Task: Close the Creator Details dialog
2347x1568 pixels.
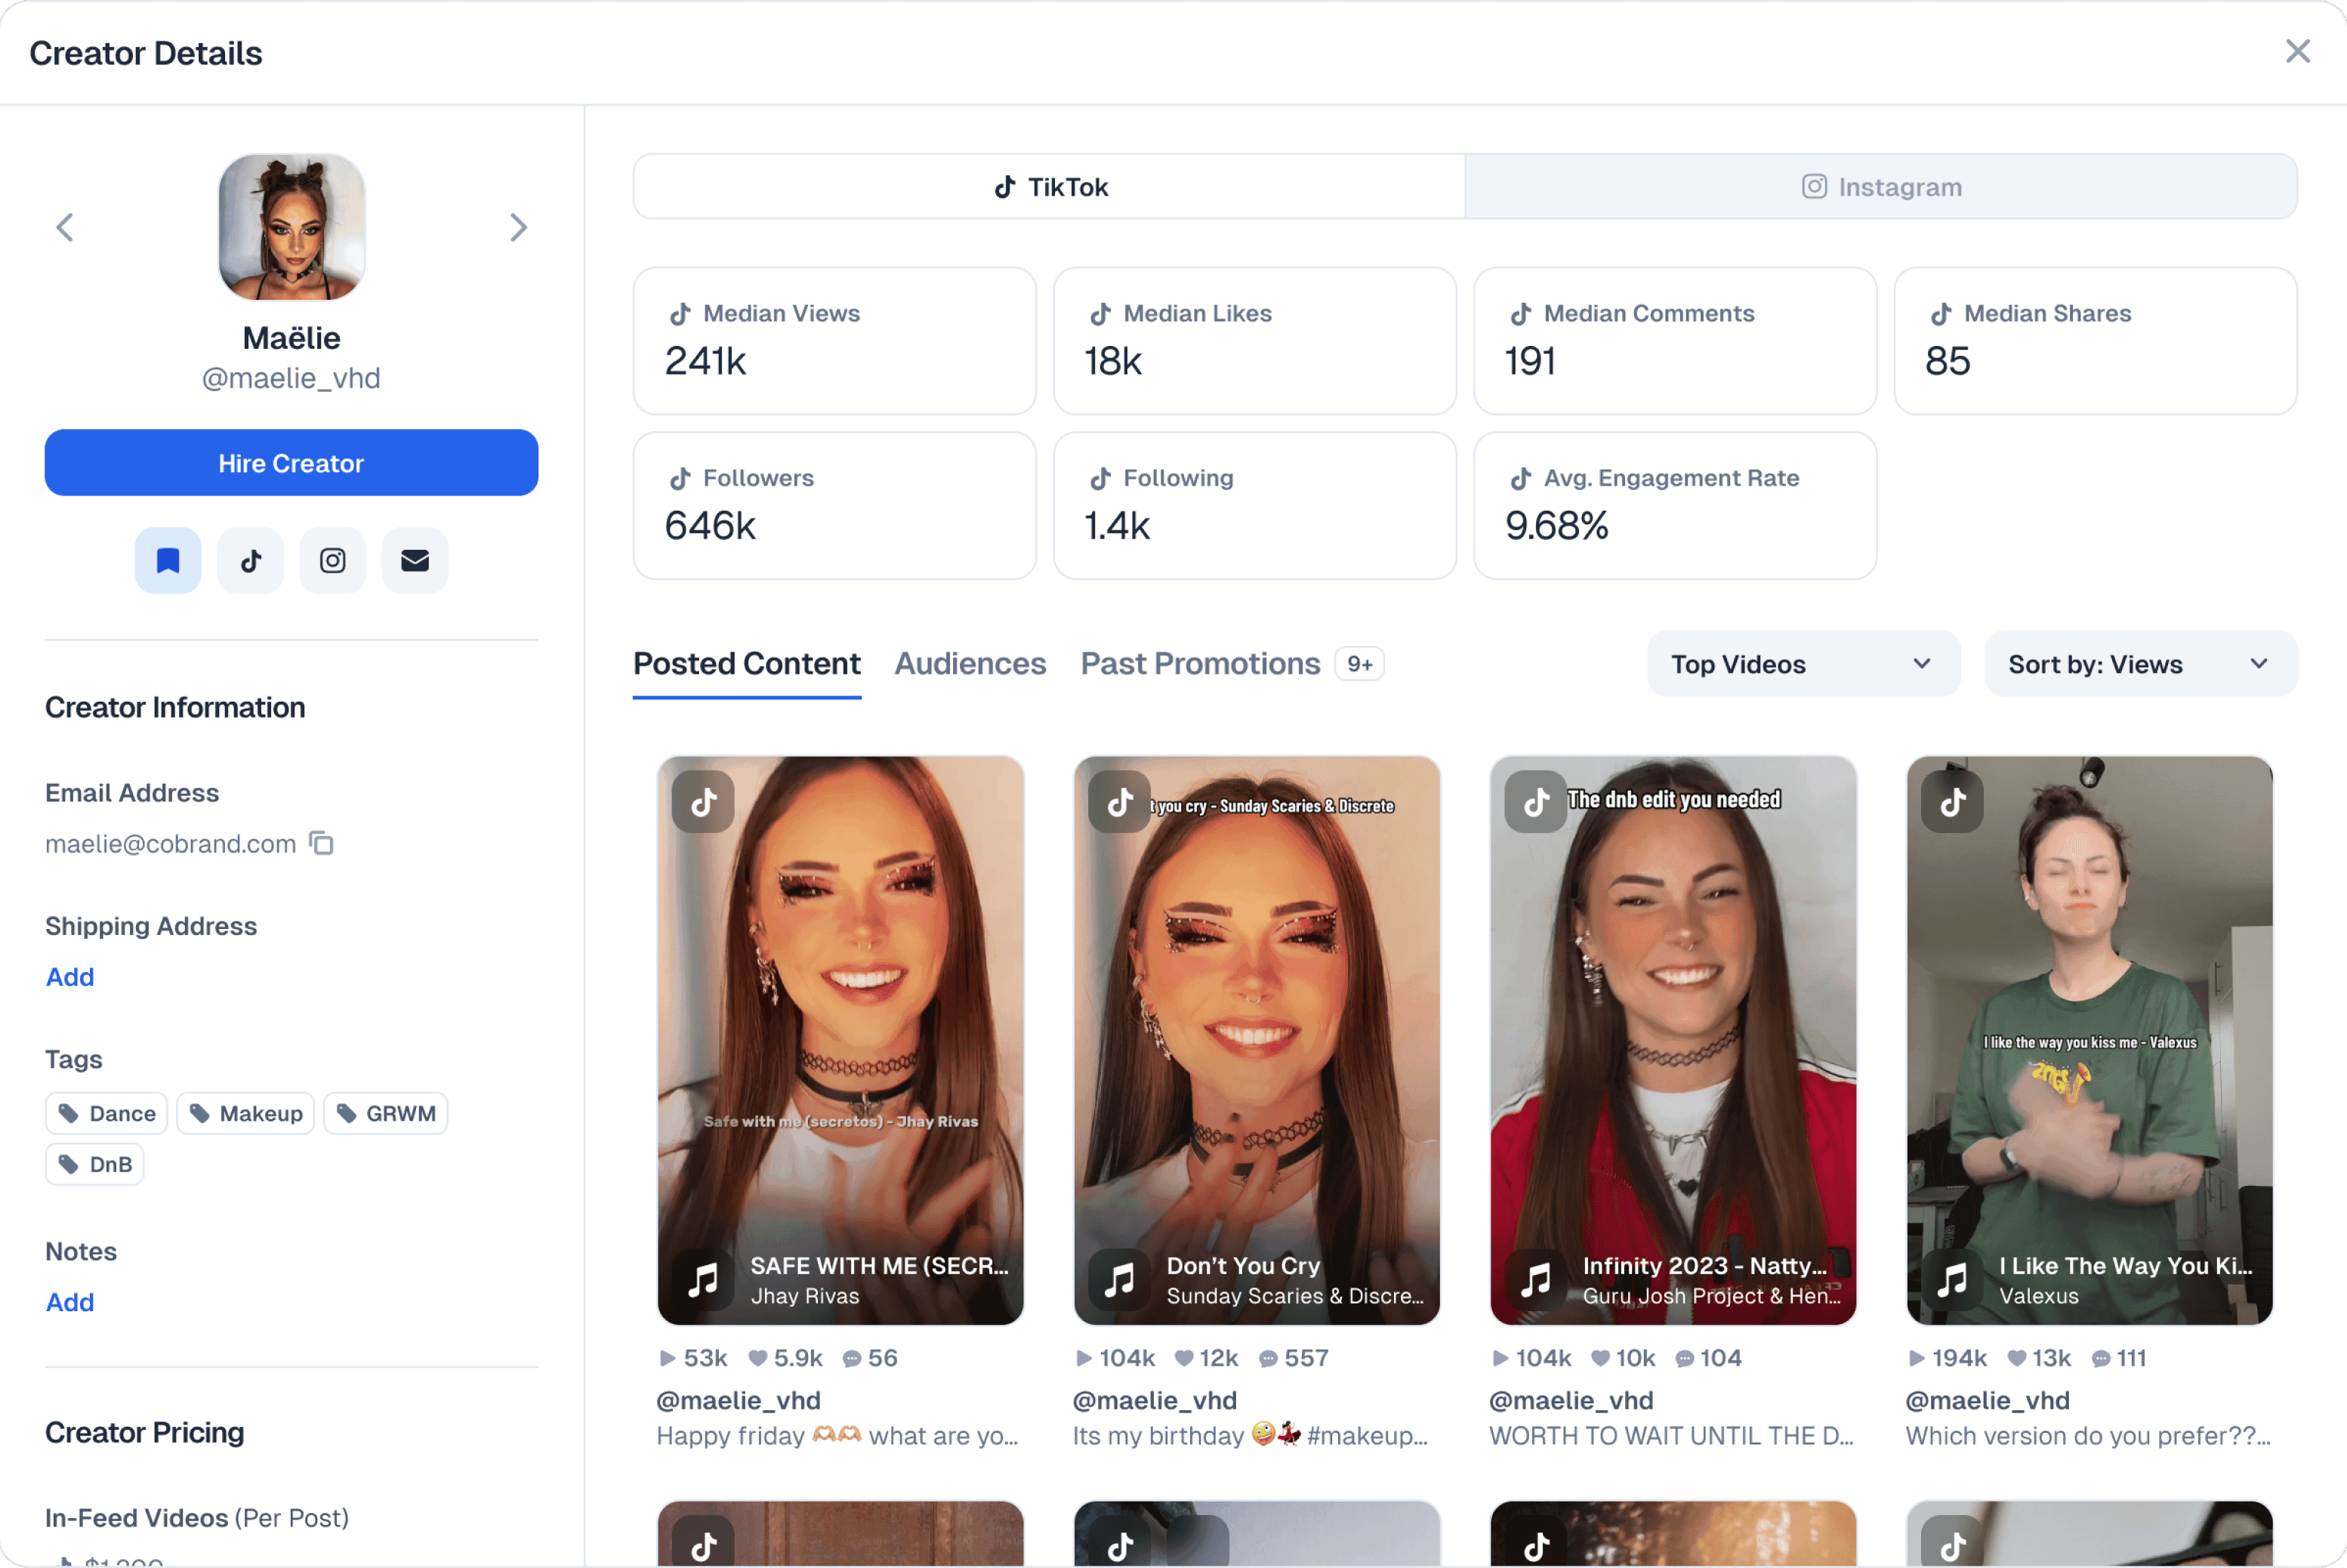Action: click(x=2297, y=51)
